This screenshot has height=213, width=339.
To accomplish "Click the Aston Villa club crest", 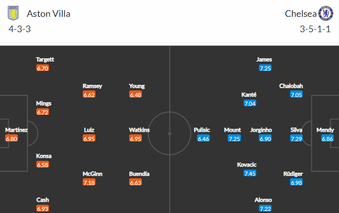I will 13,13.
